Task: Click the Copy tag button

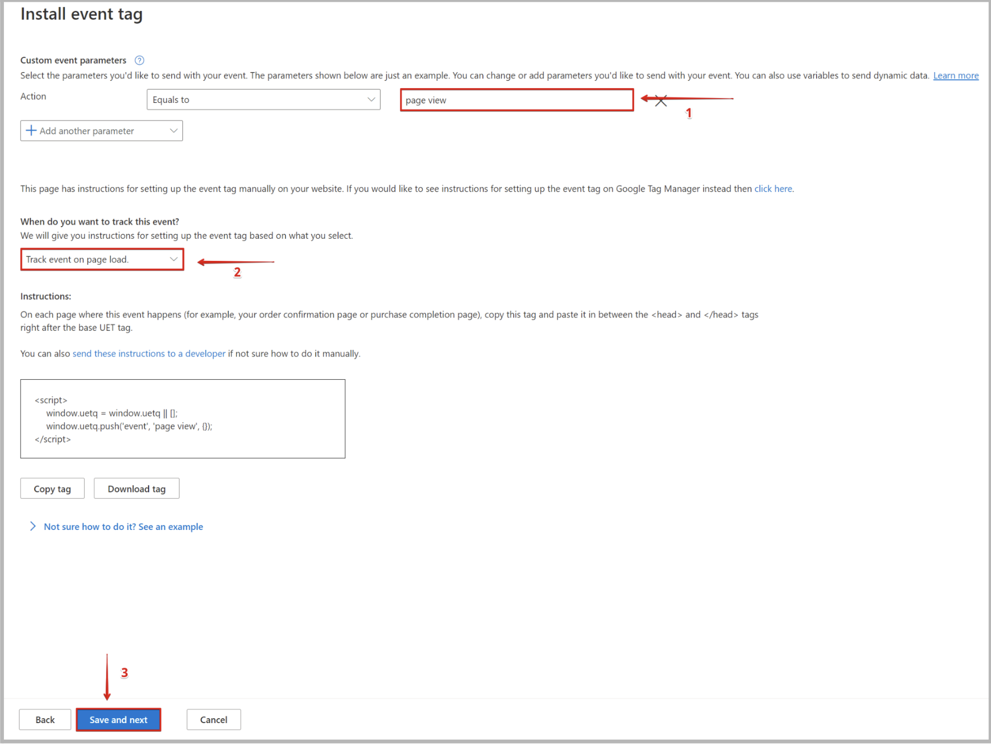Action: tap(52, 489)
